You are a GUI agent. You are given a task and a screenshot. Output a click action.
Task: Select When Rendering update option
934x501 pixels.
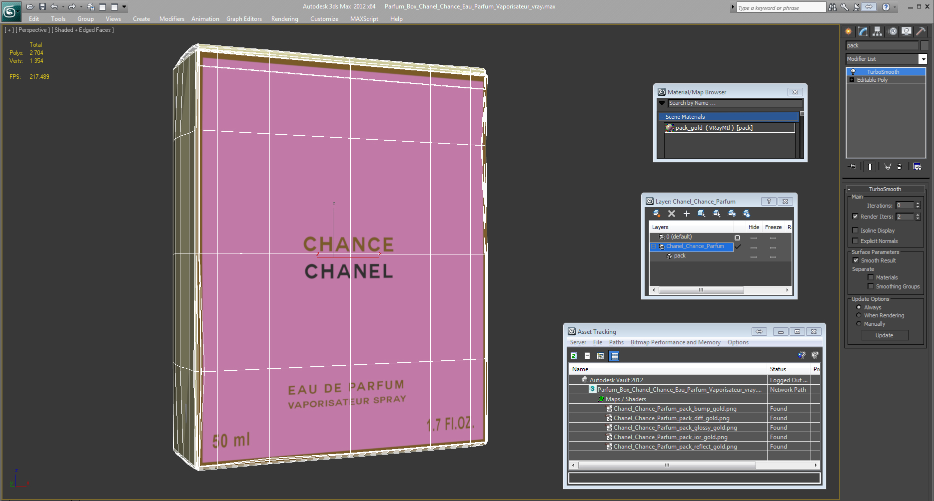[859, 315]
